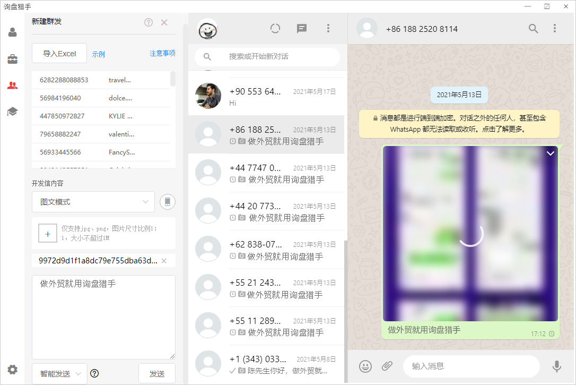Open the phone preview icon beside 图文模式

point(167,202)
